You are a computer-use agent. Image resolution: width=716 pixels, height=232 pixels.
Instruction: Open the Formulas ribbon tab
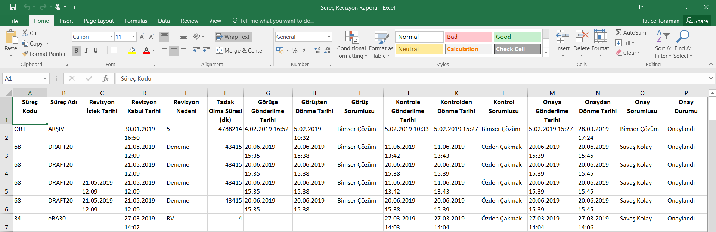coord(136,21)
